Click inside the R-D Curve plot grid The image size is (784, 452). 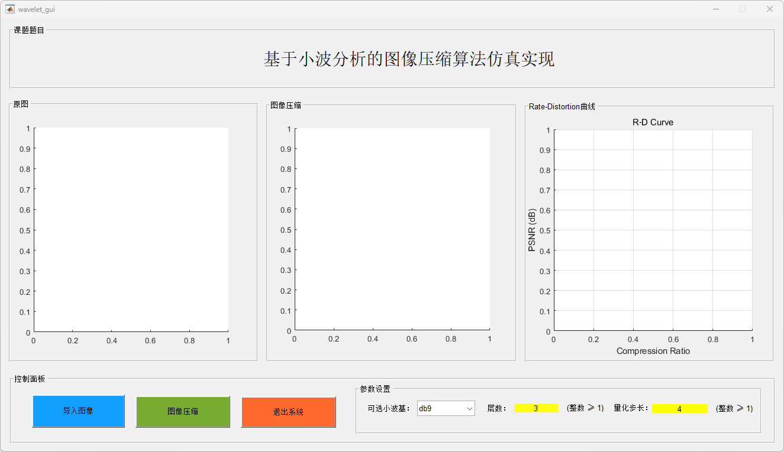tap(653, 230)
